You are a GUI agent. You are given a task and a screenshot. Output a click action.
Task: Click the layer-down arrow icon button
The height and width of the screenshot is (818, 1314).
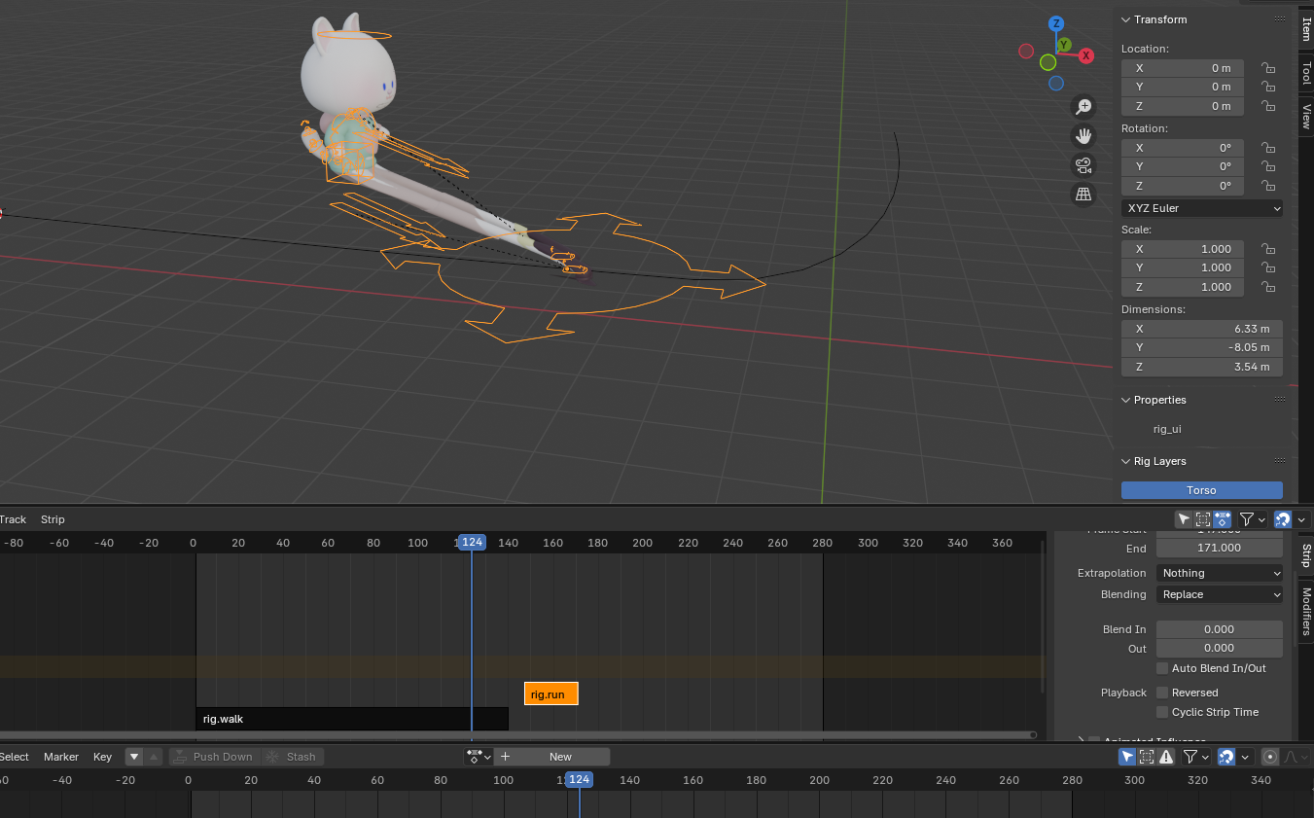tap(134, 757)
